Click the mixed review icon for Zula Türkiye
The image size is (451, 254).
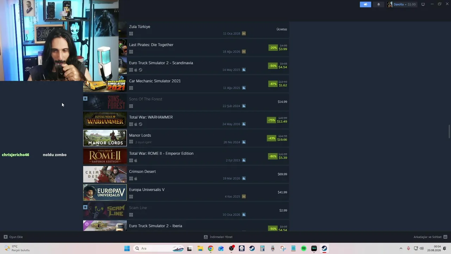[x=244, y=34]
